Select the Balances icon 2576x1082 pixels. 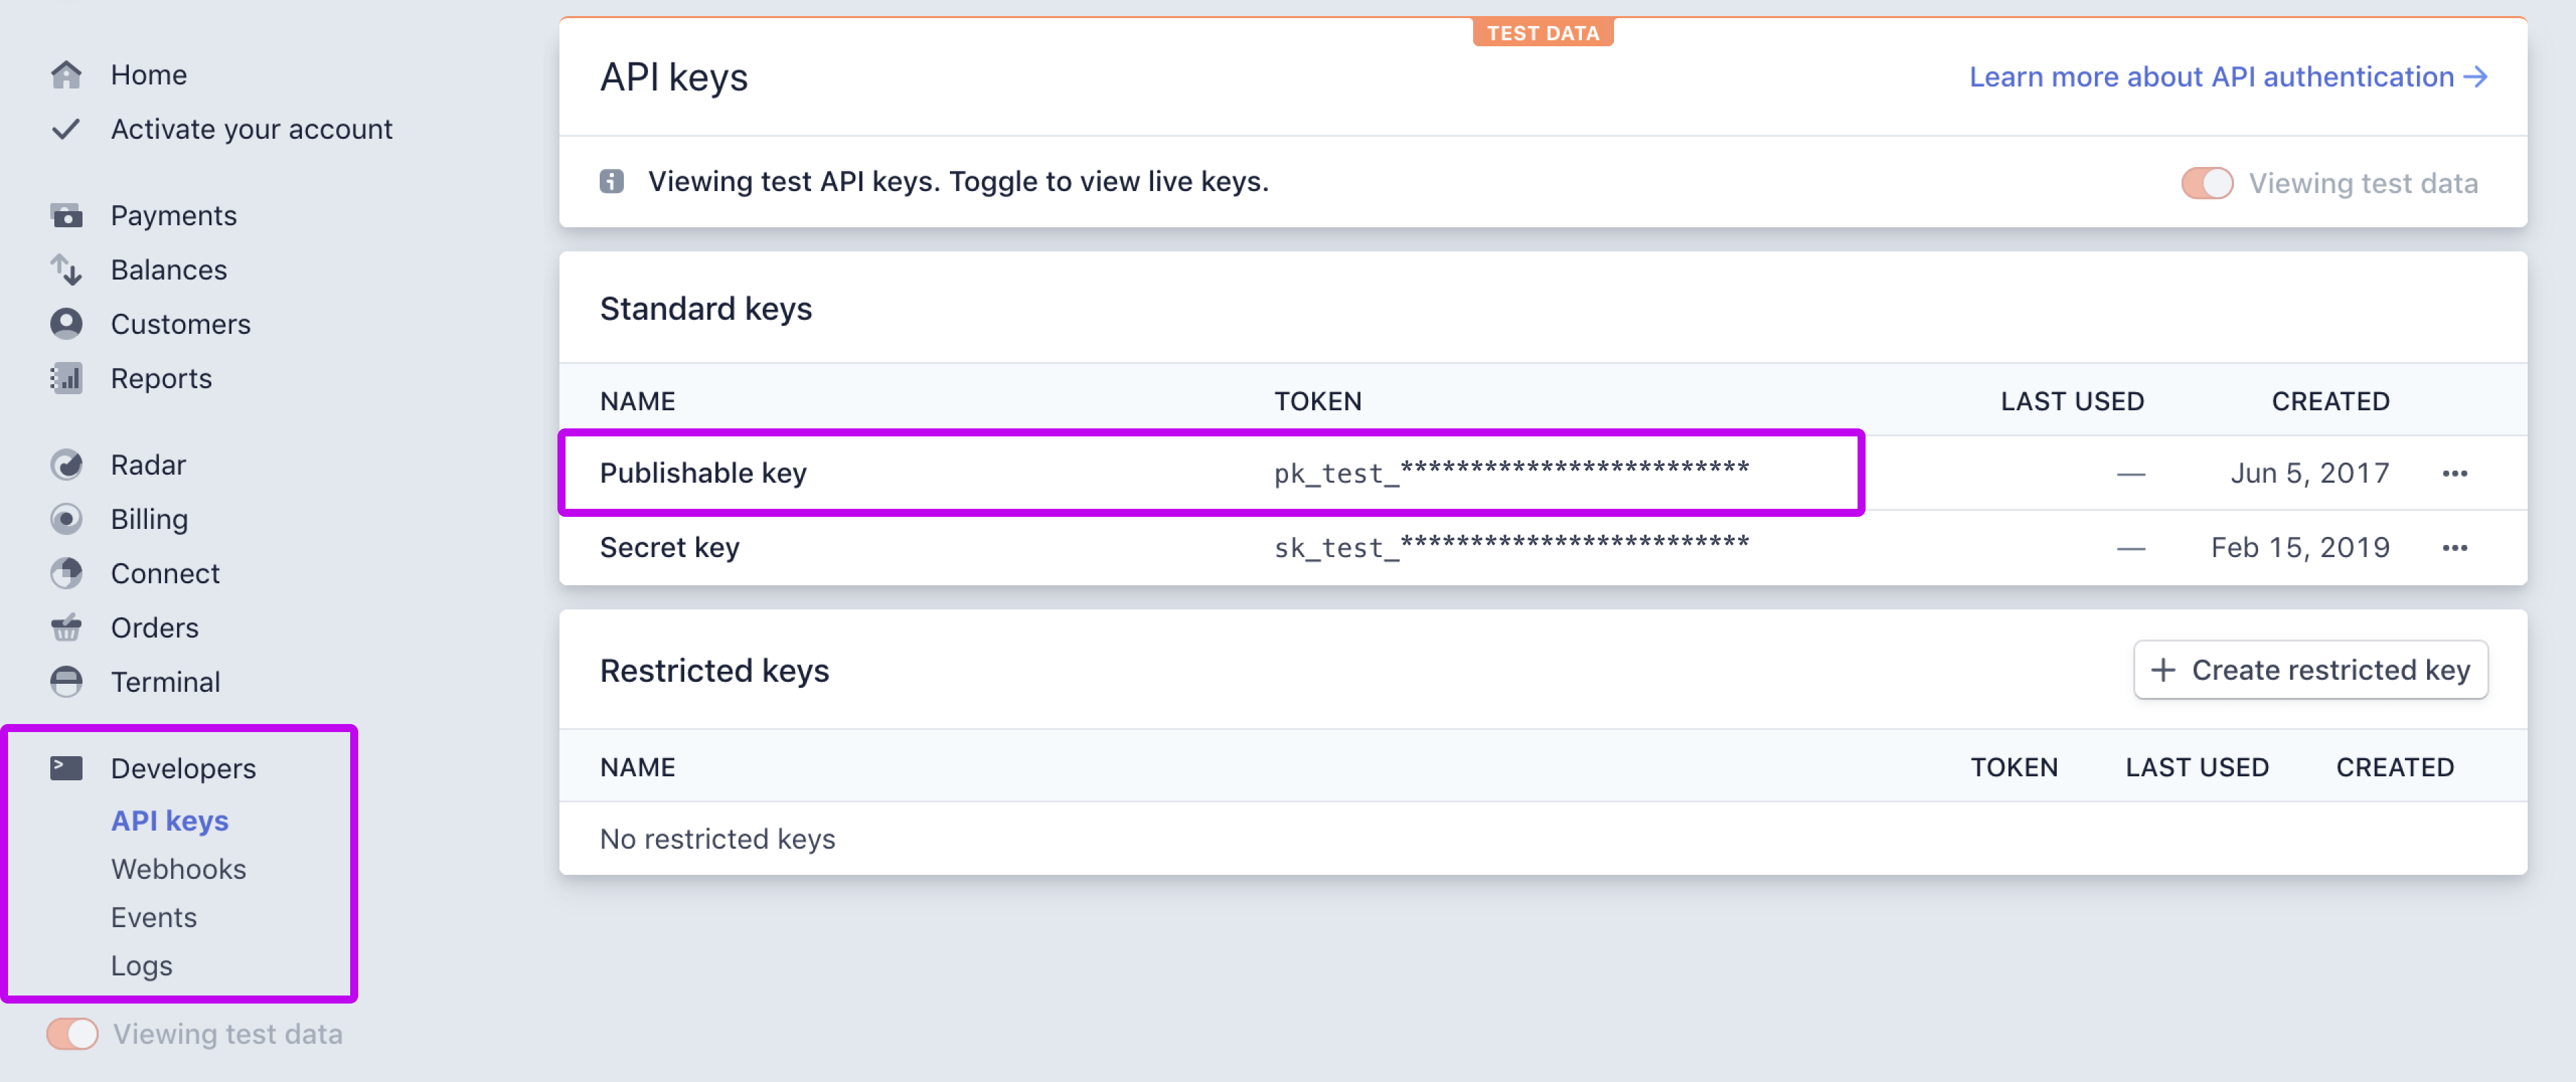tap(66, 269)
